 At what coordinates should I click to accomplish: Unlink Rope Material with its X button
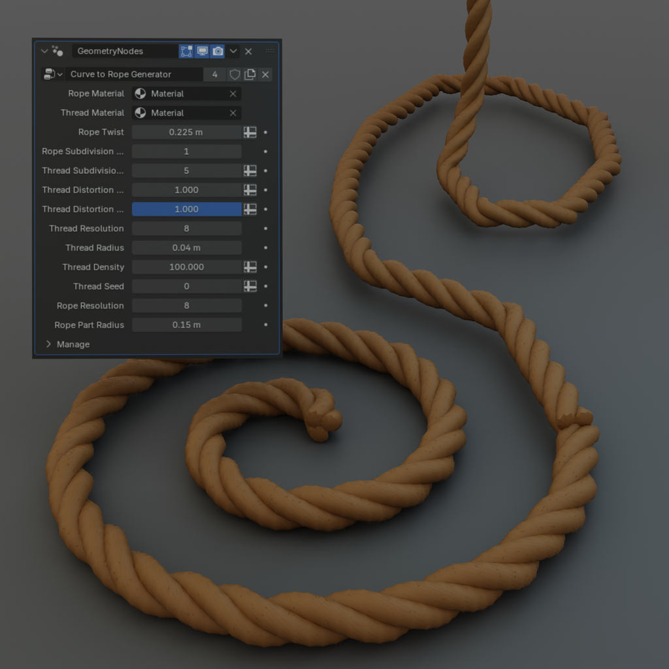[x=232, y=93]
